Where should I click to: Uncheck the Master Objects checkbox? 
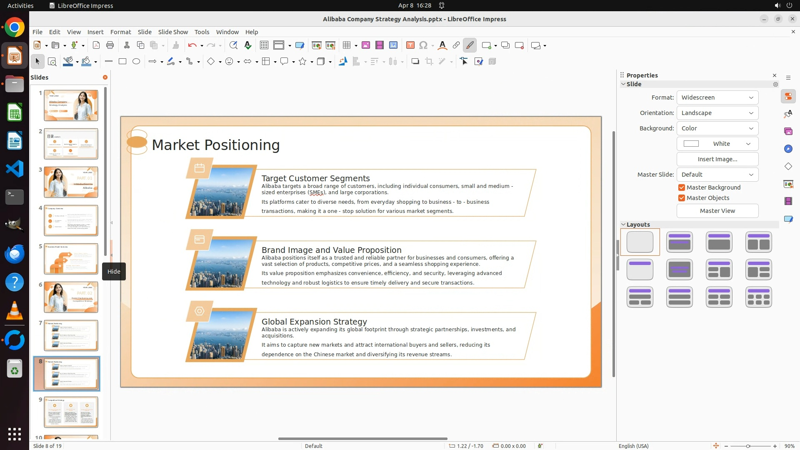682,198
